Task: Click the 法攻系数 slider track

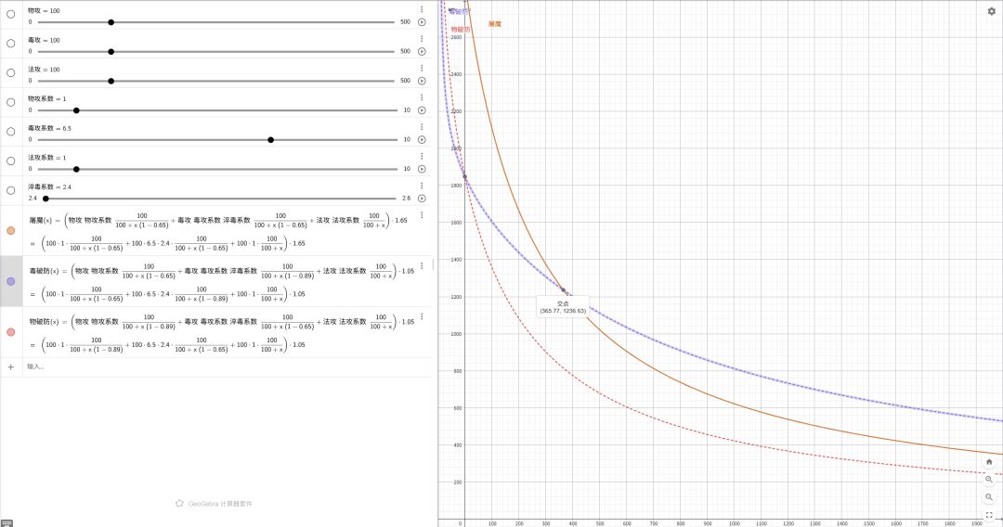Action: tap(217, 169)
